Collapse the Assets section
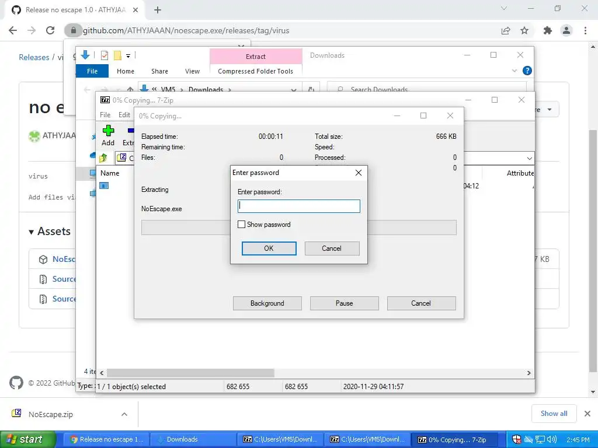 [x=50, y=231]
